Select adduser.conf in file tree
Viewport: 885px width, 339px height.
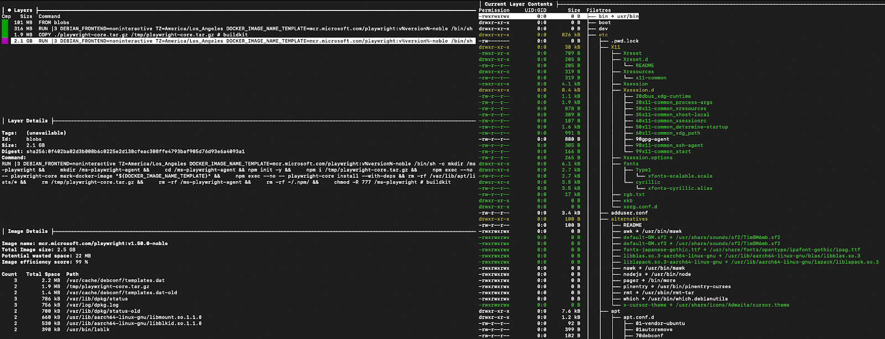click(629, 213)
